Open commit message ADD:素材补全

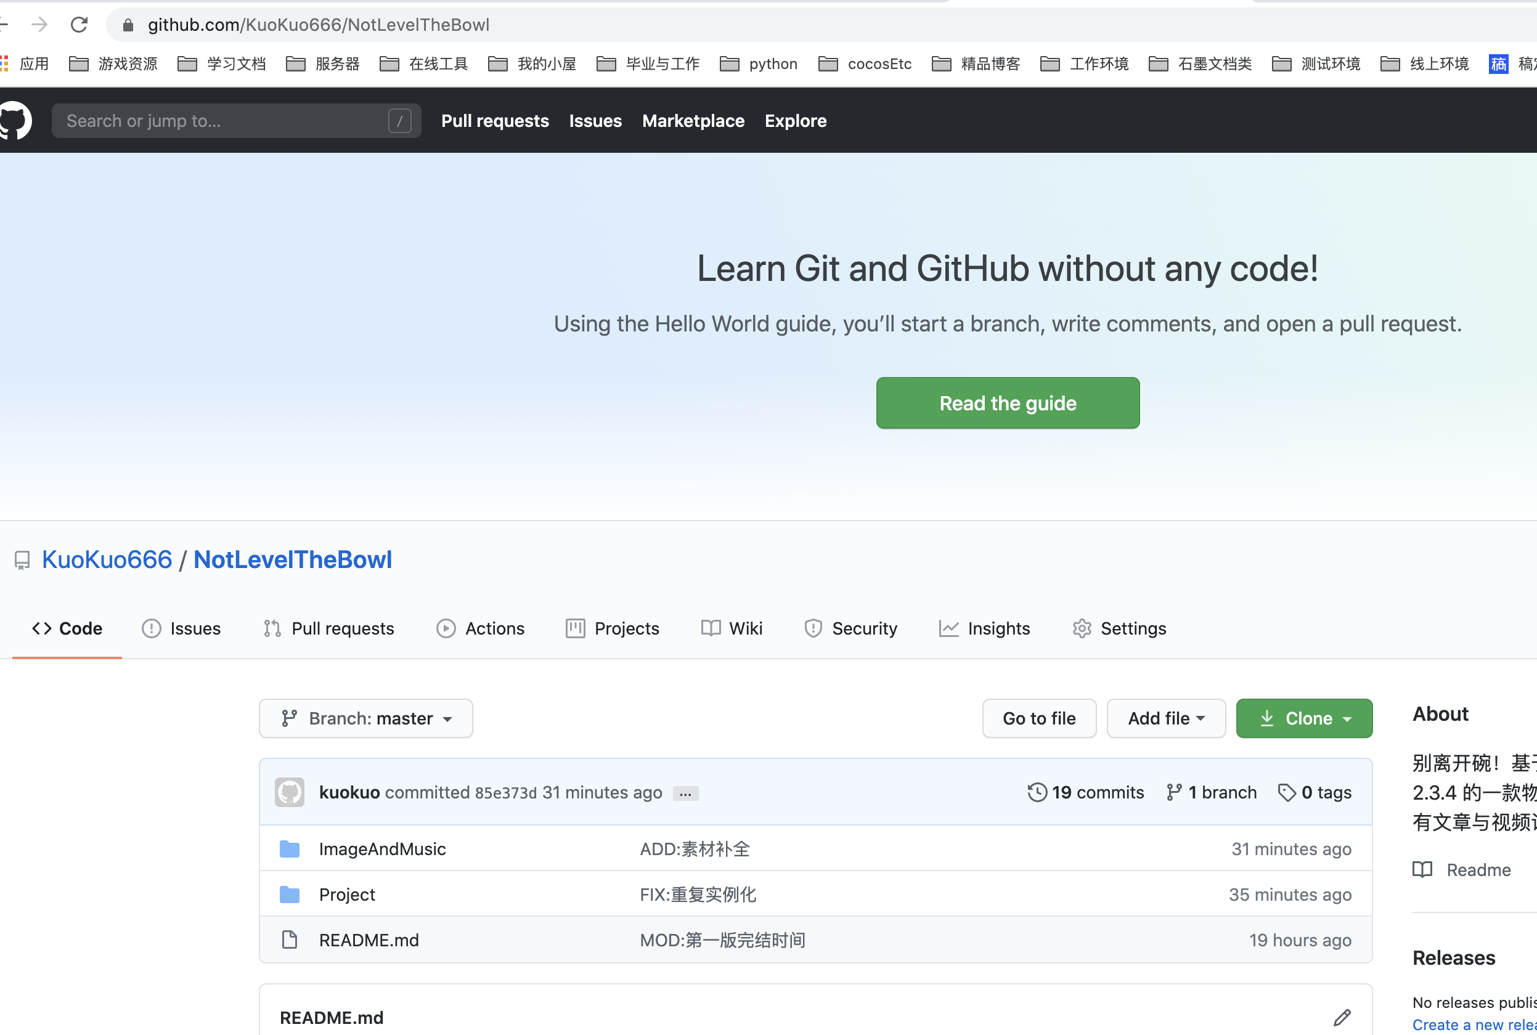pos(695,849)
